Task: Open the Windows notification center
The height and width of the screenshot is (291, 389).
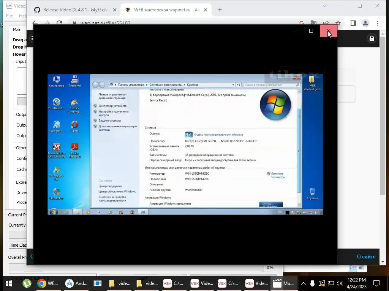Action: (x=376, y=283)
